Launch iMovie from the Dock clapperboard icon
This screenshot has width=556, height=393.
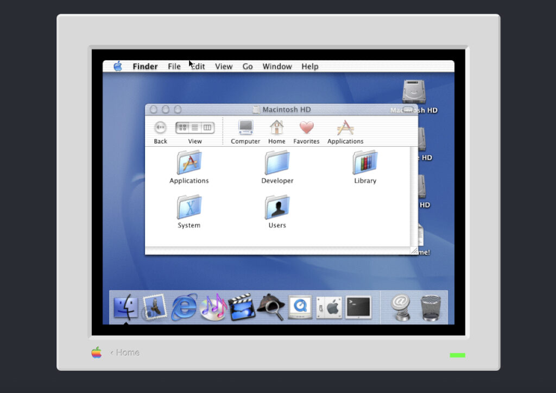coord(242,307)
